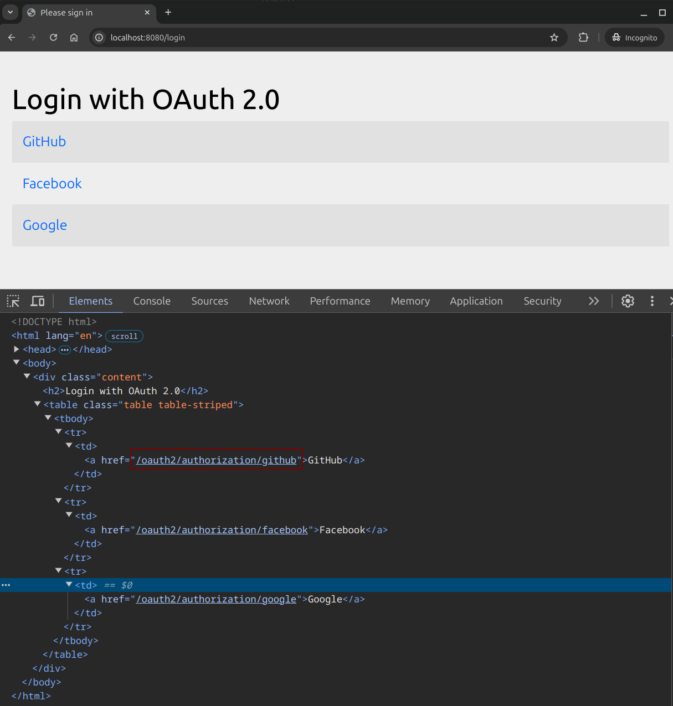Click the GitHub login link

point(44,142)
